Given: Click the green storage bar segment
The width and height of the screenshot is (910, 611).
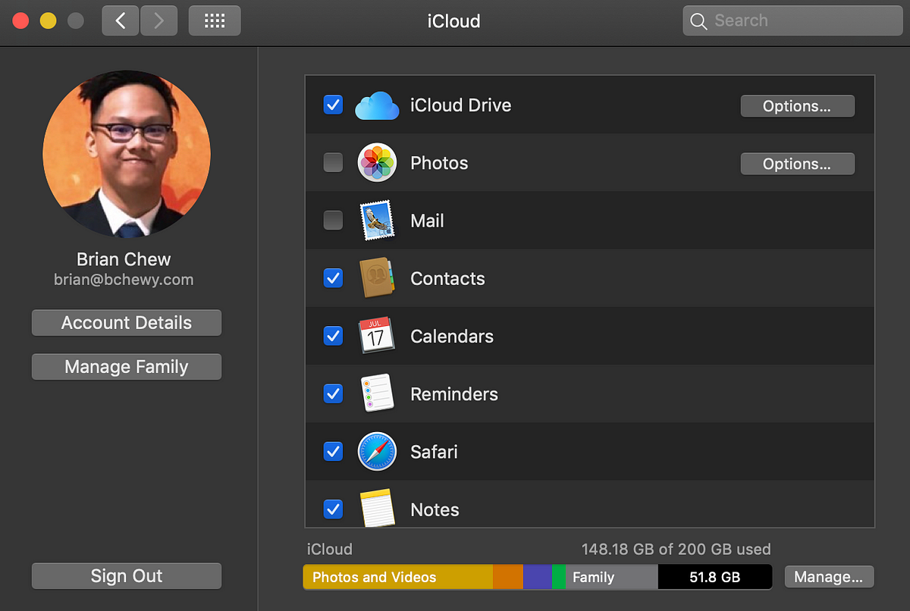Looking at the screenshot, I should click(559, 577).
